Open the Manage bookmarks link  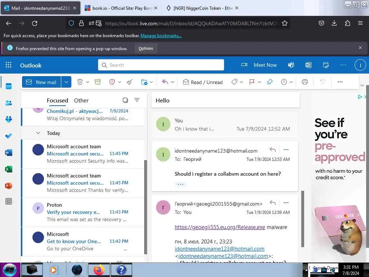(x=161, y=36)
